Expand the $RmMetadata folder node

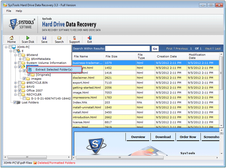(x=20, y=59)
